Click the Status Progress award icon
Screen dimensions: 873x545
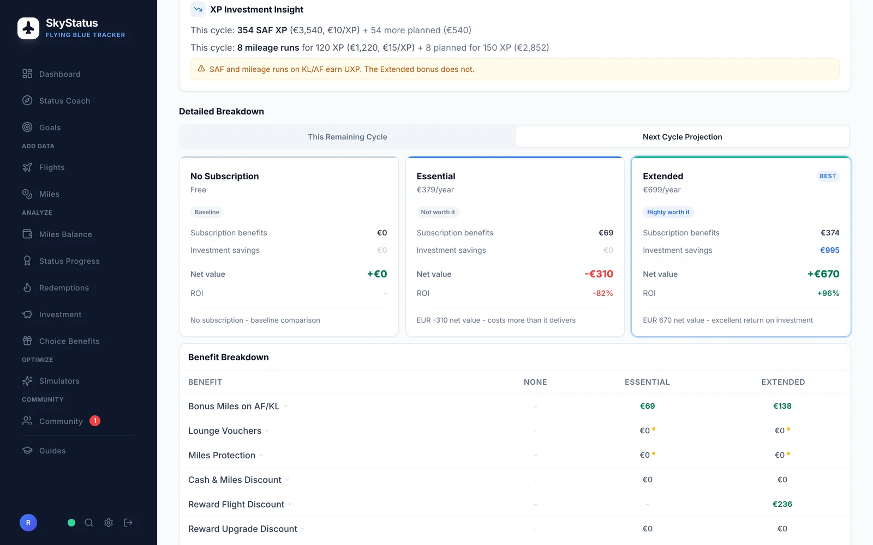[27, 261]
